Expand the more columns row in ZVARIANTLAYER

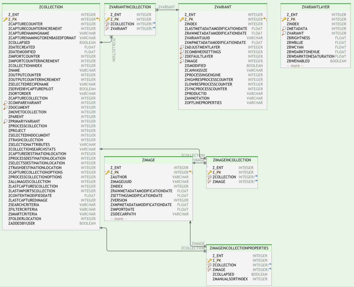295,66
